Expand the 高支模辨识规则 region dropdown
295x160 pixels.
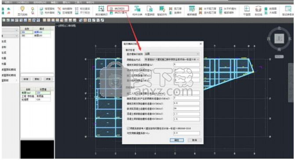coord(172,54)
